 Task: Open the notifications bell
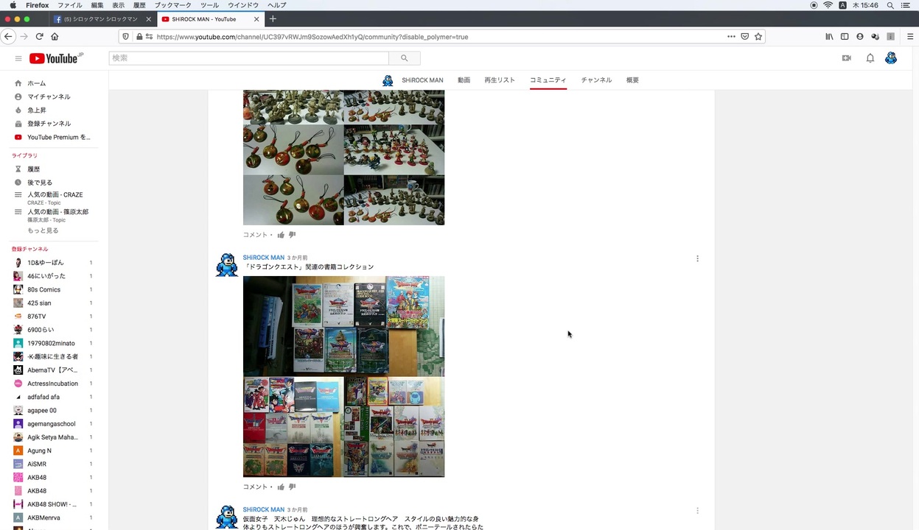tap(870, 58)
